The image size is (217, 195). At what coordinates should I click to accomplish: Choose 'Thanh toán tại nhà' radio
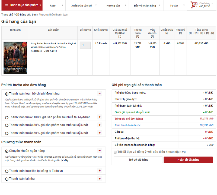[x=7, y=179]
